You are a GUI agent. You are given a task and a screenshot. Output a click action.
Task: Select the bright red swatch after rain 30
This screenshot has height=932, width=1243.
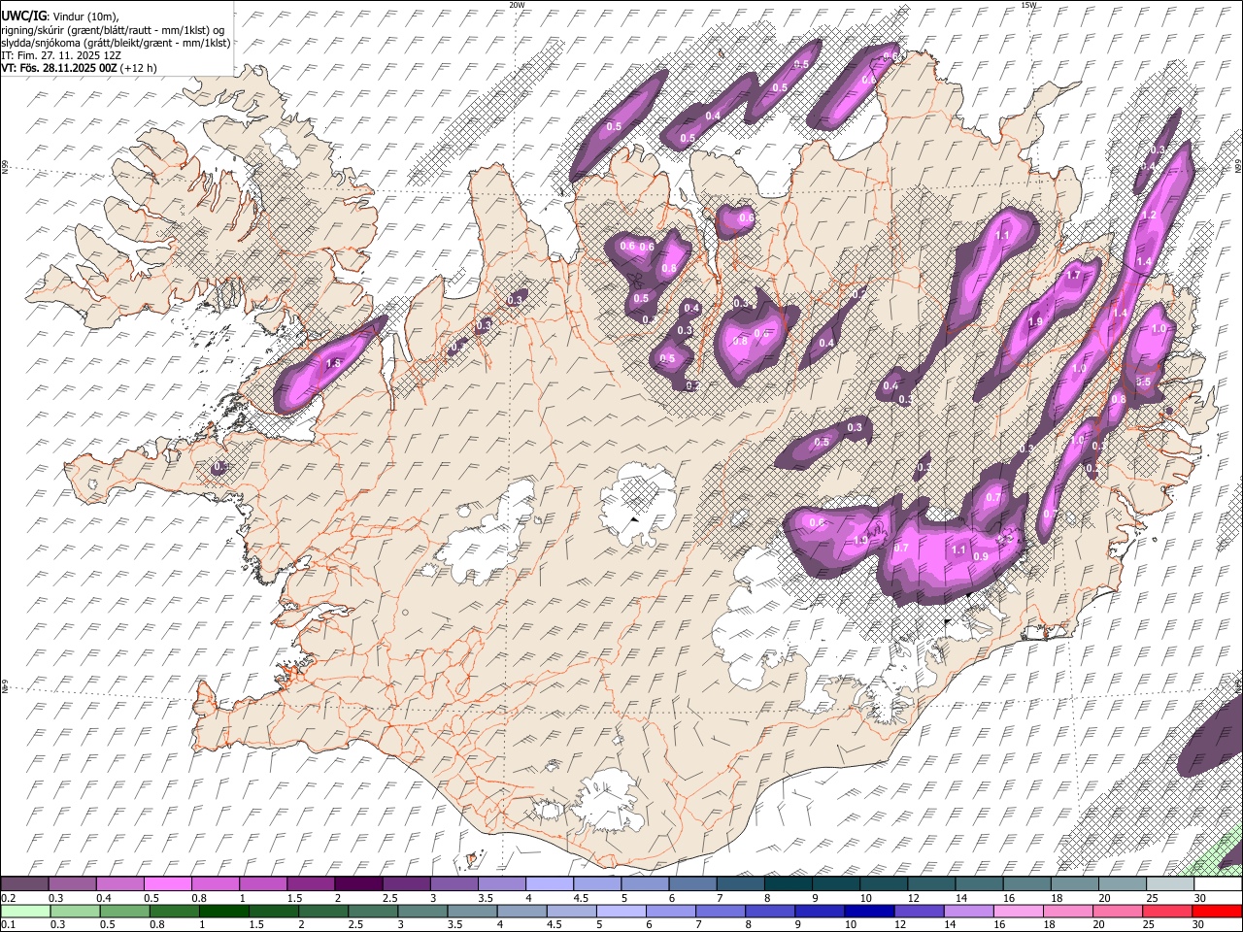click(x=1217, y=911)
